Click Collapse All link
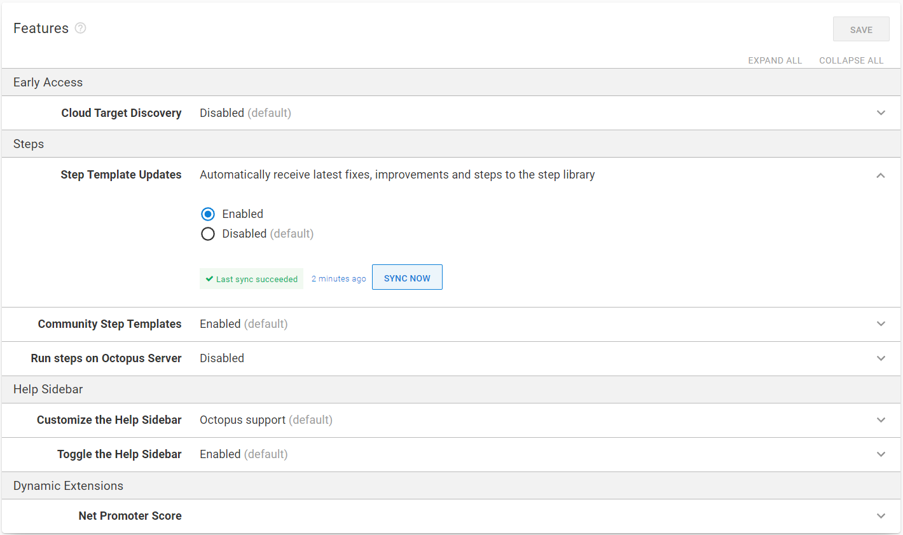Viewport: 903px width, 535px height. tap(851, 60)
